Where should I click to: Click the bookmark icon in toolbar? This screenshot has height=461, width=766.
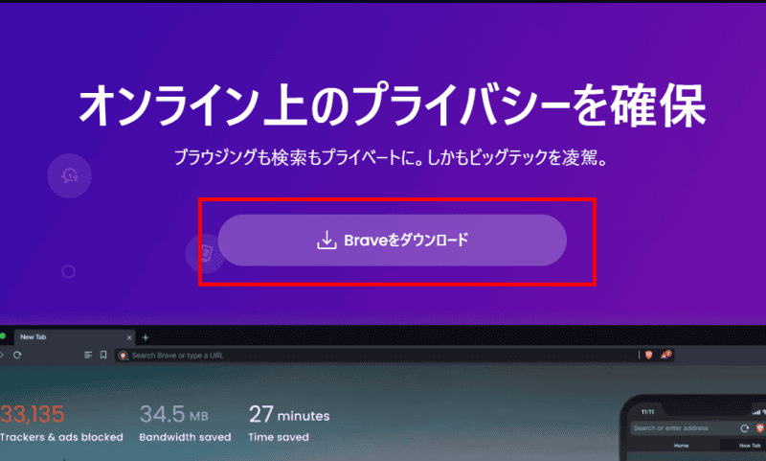click(103, 355)
